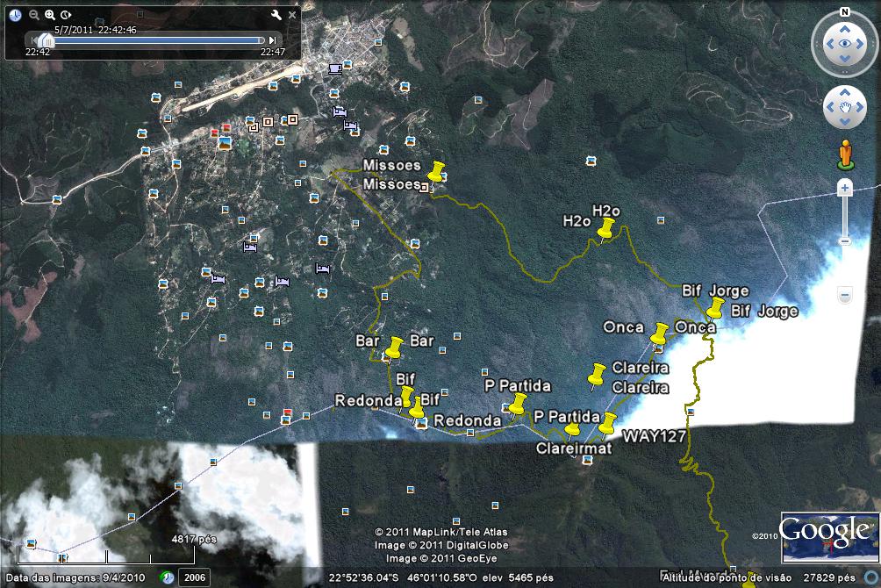The width and height of the screenshot is (881, 588).
Task: Click the Google logo overview map
Action: tap(829, 538)
